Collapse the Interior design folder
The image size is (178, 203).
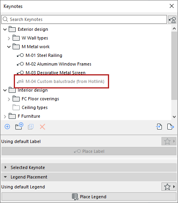point(5,90)
